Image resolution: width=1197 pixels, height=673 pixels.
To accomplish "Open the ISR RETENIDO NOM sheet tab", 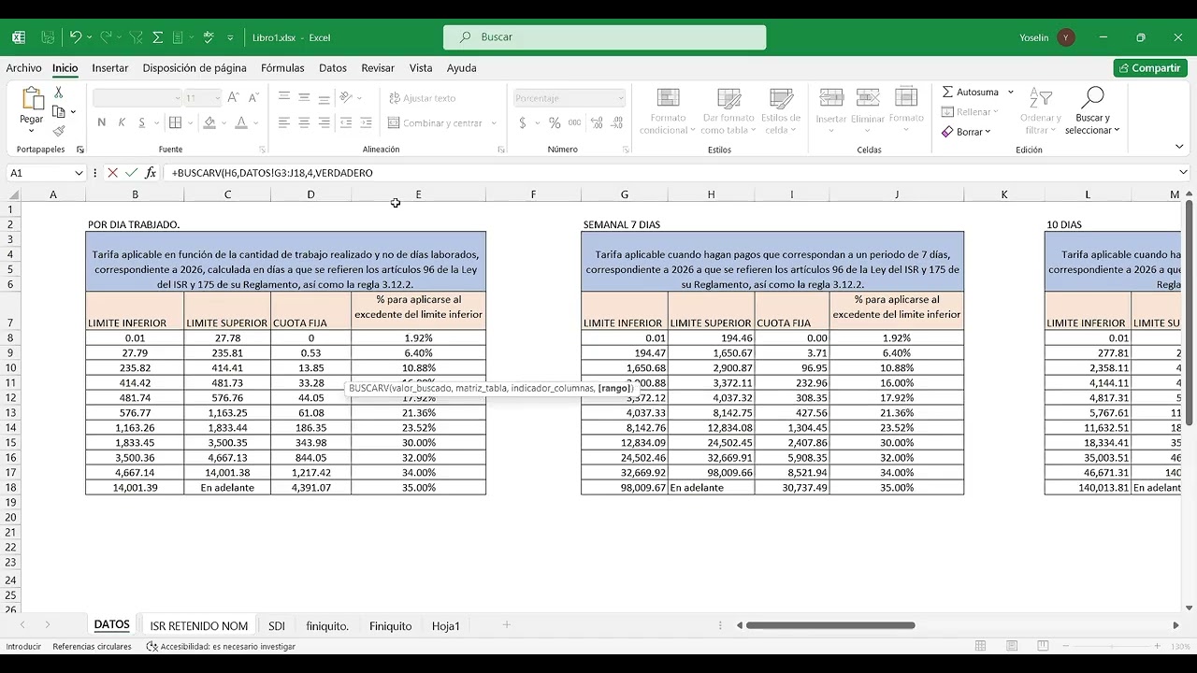I will [x=199, y=625].
